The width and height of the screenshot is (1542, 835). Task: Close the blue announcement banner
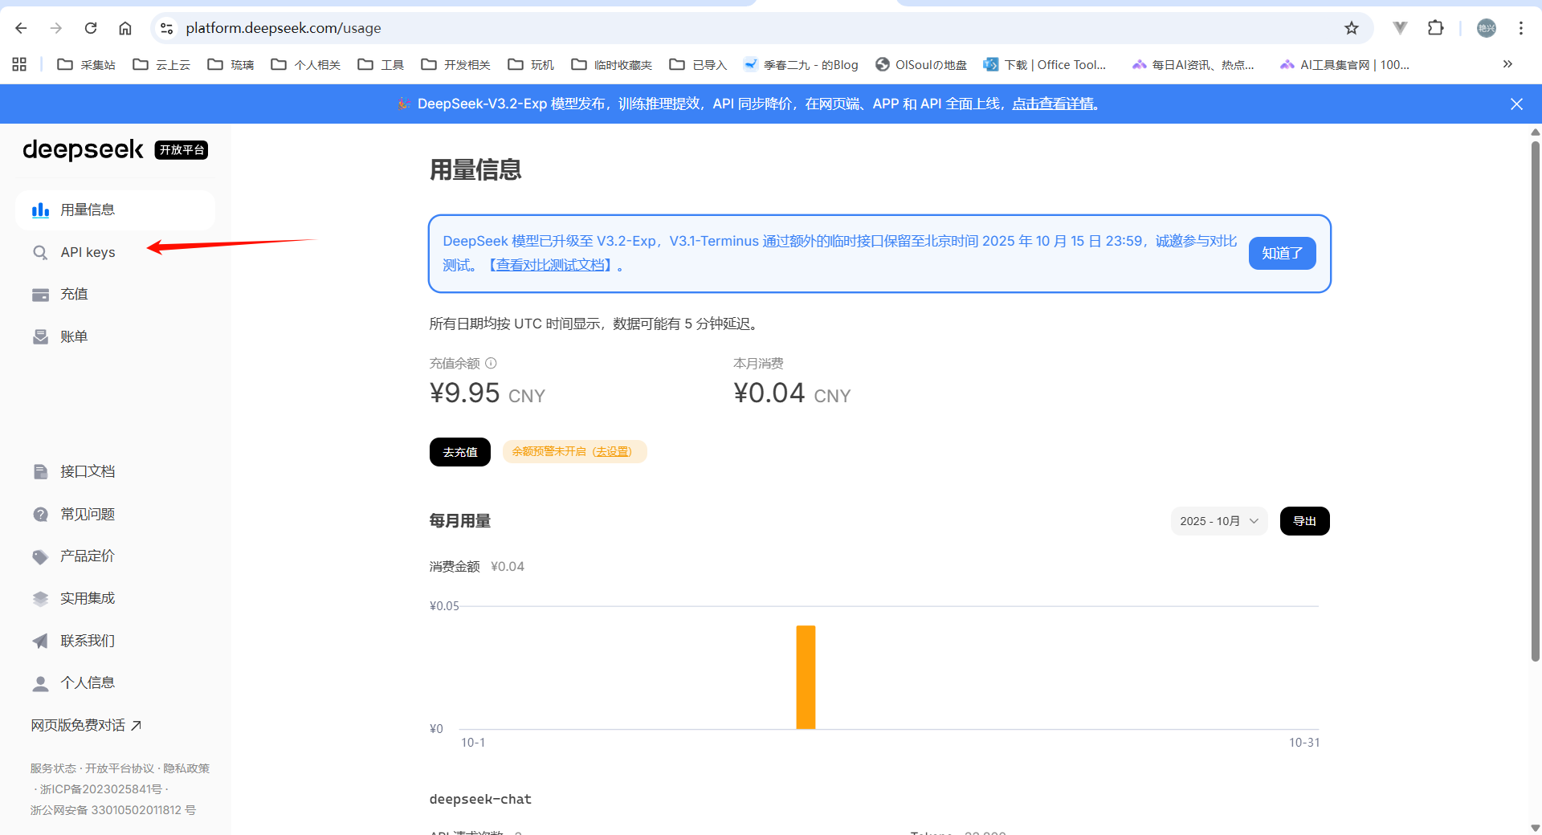(1516, 104)
